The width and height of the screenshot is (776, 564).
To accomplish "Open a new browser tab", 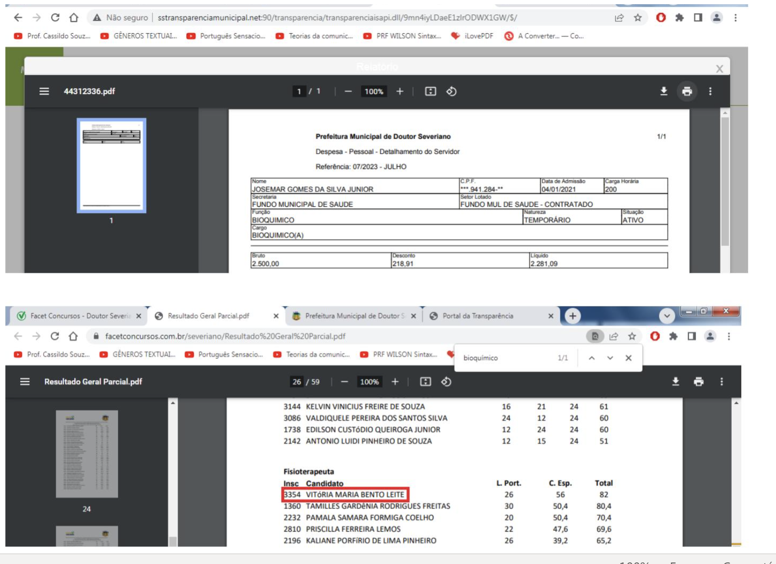I will 573,316.
